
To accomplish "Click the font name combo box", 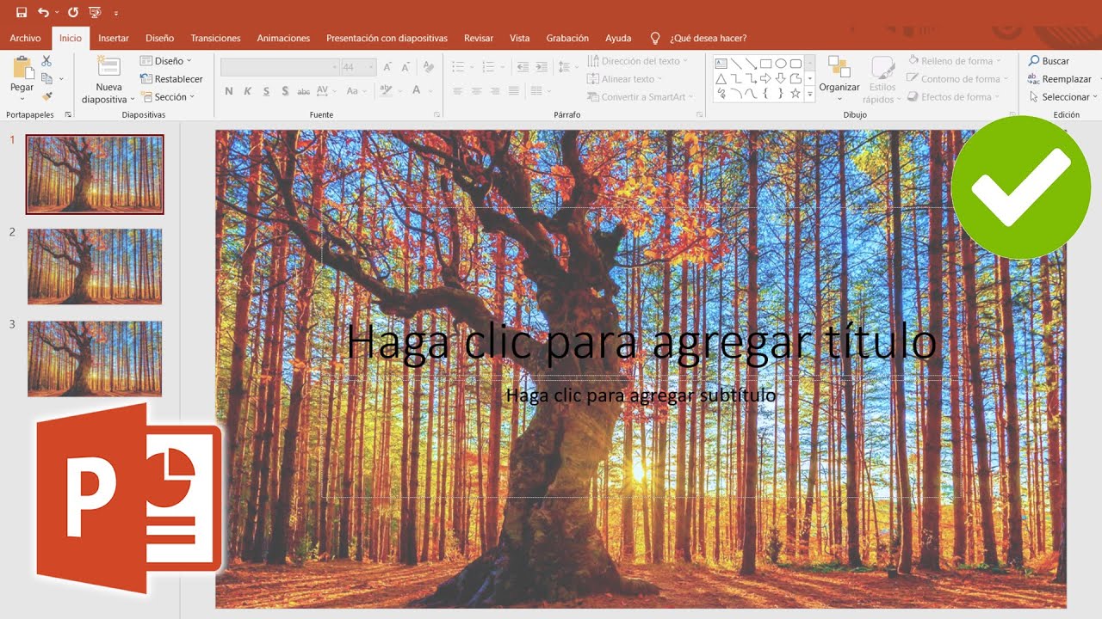I will click(280, 67).
